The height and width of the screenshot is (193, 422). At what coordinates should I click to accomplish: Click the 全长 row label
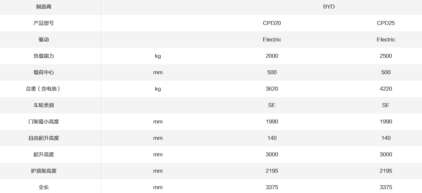(x=44, y=187)
